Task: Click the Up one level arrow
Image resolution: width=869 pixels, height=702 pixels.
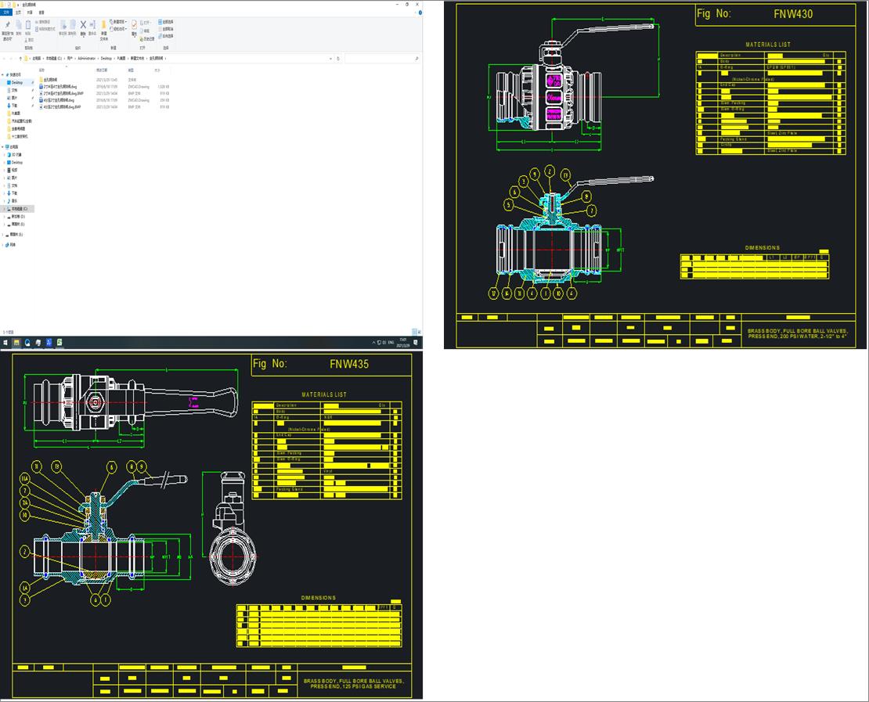Action: coord(20,58)
